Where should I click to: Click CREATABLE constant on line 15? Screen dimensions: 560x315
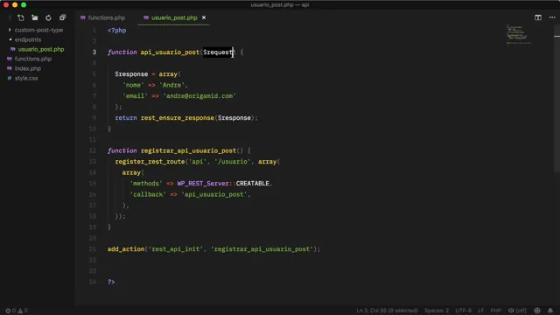[253, 183]
